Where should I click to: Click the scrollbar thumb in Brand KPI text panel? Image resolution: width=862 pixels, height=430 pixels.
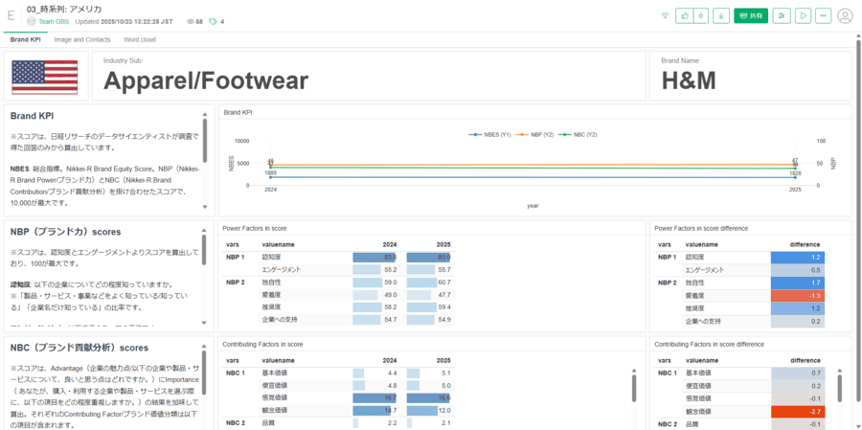(205, 140)
